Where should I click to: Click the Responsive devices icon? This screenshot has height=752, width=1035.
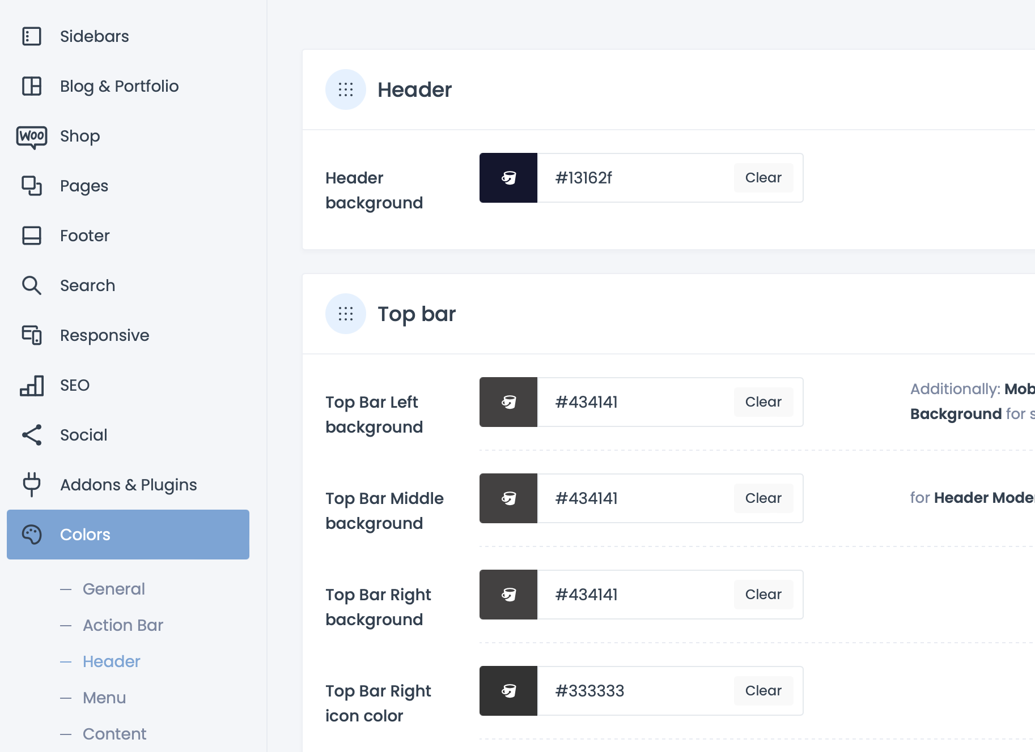(32, 335)
